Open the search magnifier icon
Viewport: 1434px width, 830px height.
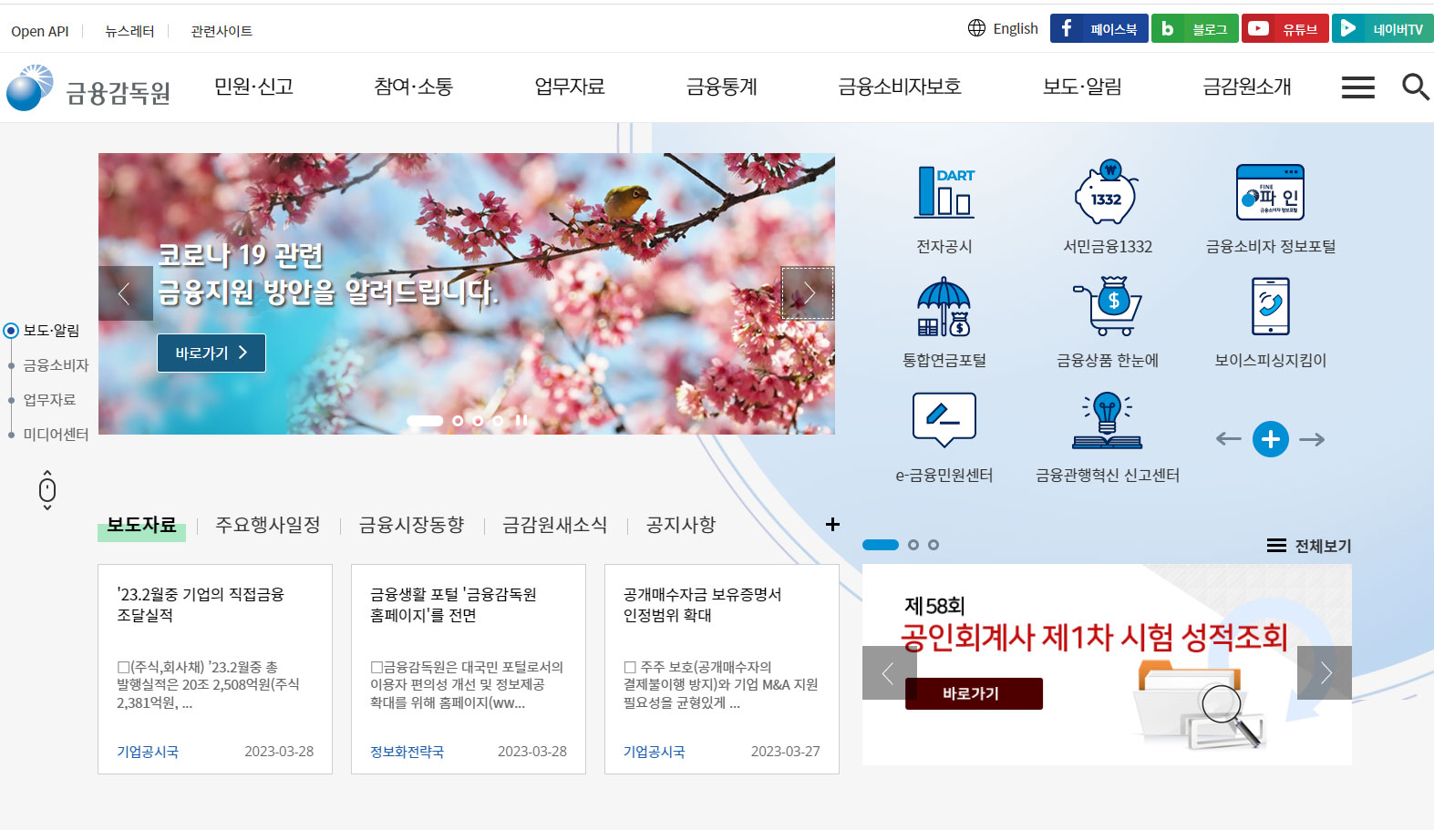click(1415, 87)
